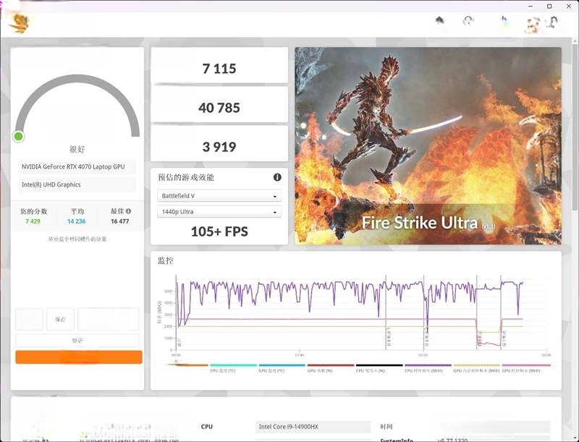Select the Intel(R) UHD Graphics row

click(x=77, y=184)
